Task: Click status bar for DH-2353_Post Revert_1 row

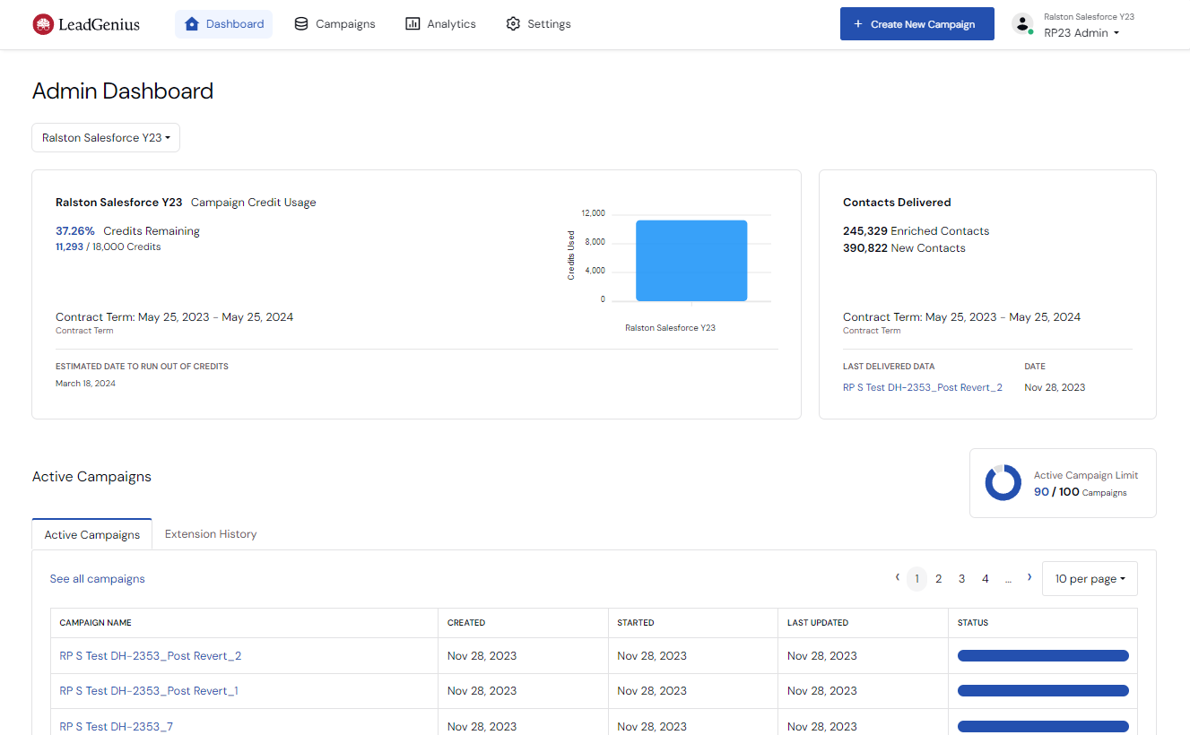Action: (x=1043, y=691)
